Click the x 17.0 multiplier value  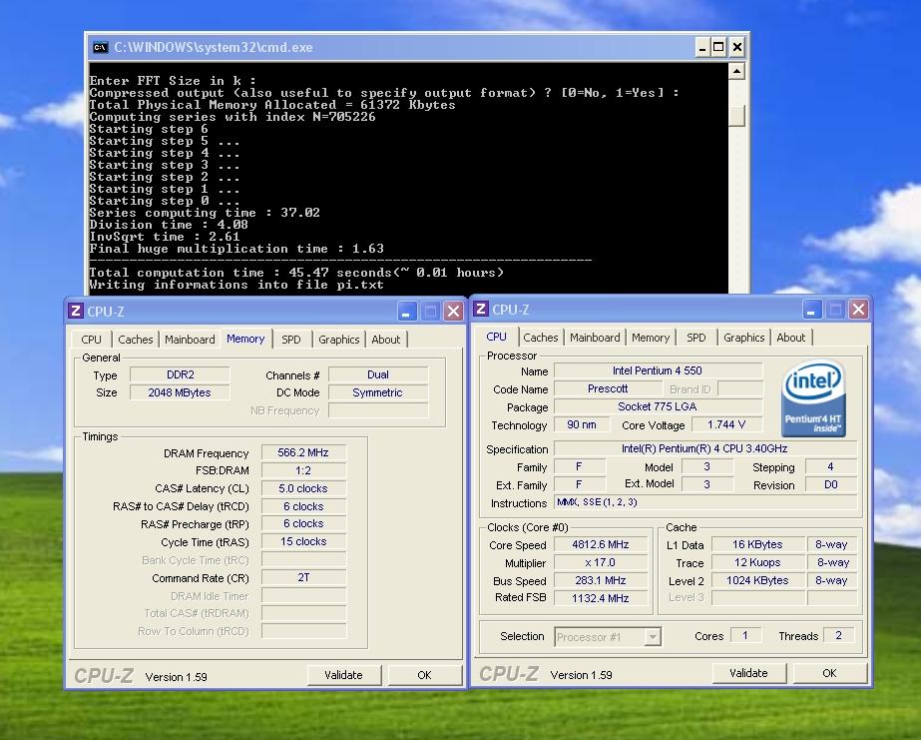click(x=601, y=562)
